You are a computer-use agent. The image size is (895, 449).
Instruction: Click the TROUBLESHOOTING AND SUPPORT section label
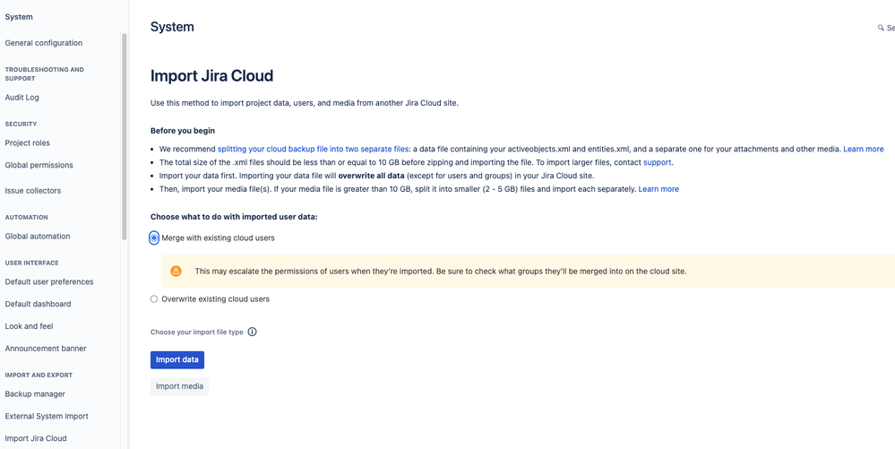point(45,74)
